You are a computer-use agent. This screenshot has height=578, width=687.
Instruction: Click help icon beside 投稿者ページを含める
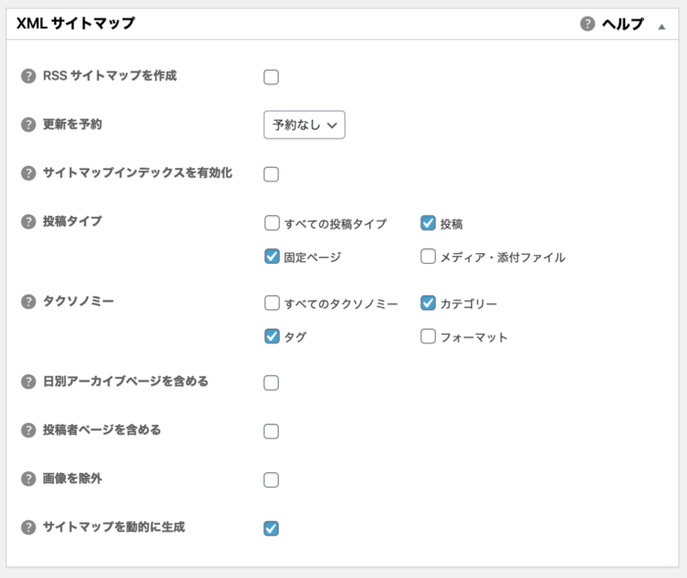(x=28, y=430)
